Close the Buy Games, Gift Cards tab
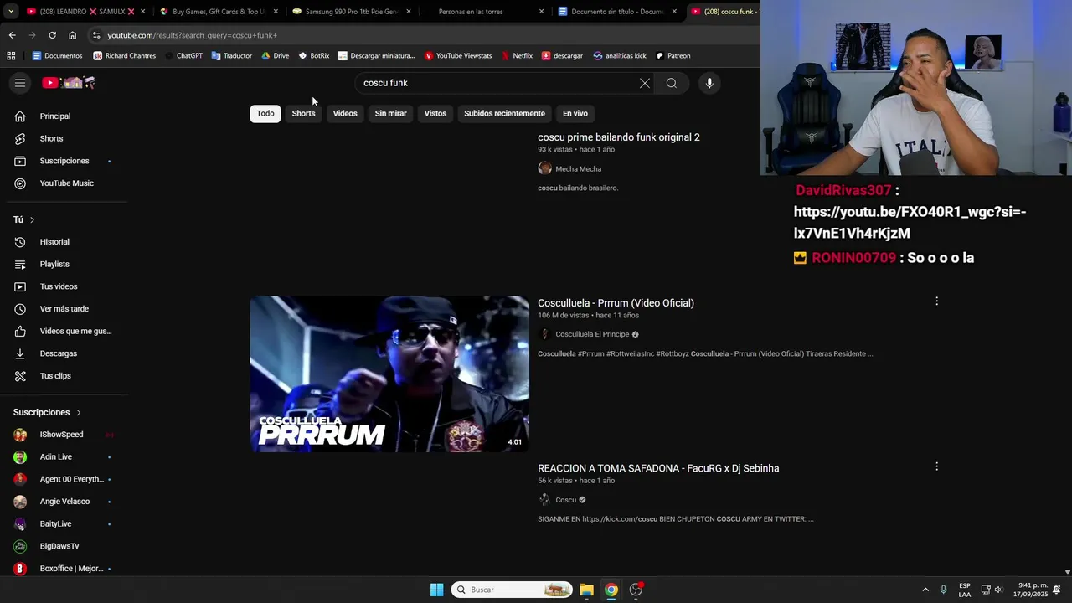The width and height of the screenshot is (1072, 603). click(x=276, y=12)
